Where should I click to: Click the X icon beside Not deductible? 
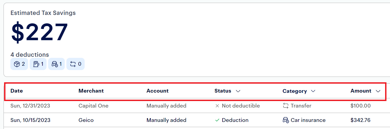217,106
